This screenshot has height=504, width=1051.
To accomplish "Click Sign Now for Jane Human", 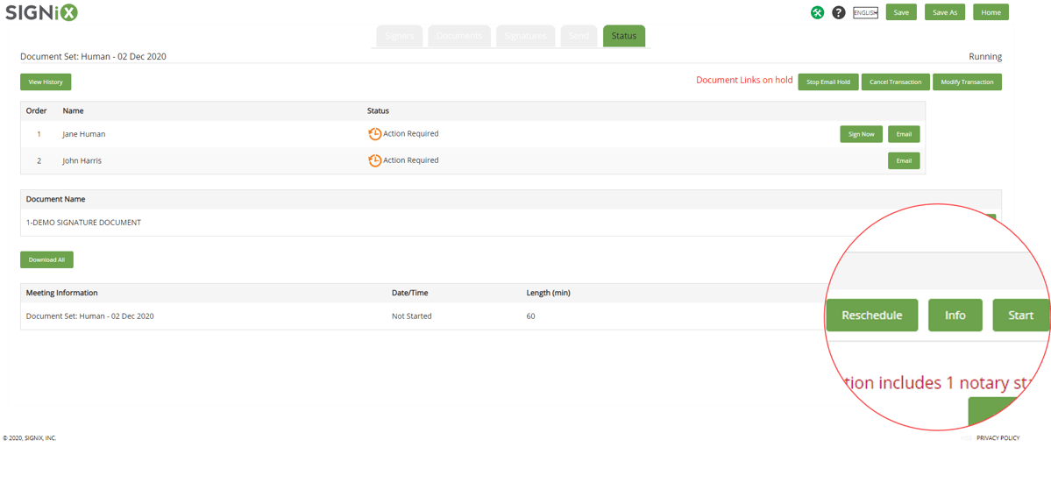I will 861,134.
